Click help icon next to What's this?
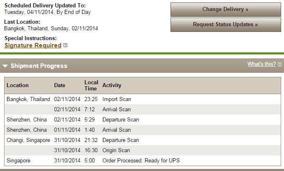Image resolution: width=284 pixels, height=171 pixels. tap(279, 65)
